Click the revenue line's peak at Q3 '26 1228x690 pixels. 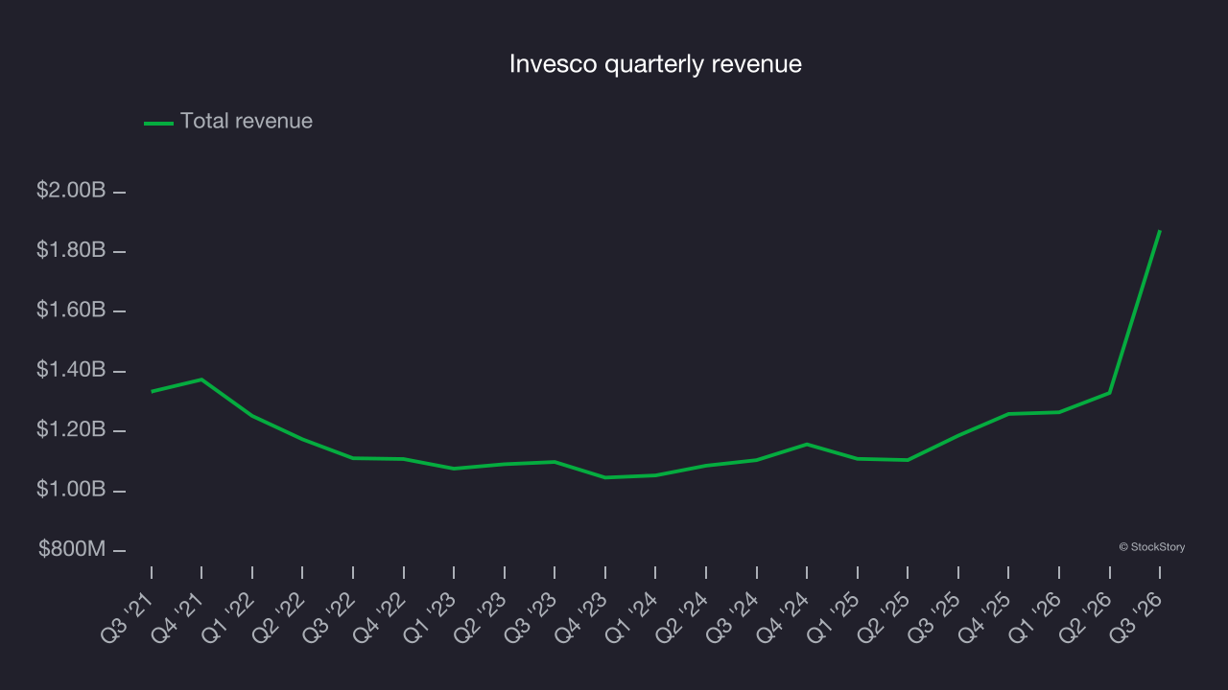(x=1160, y=231)
